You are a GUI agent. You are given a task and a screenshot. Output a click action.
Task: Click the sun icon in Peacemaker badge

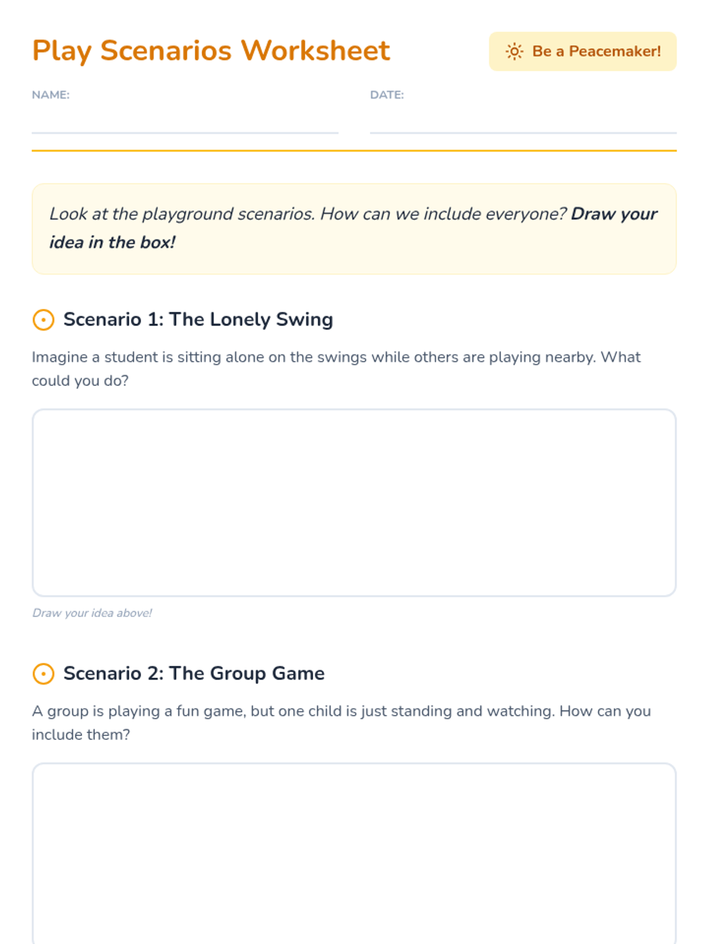point(514,51)
